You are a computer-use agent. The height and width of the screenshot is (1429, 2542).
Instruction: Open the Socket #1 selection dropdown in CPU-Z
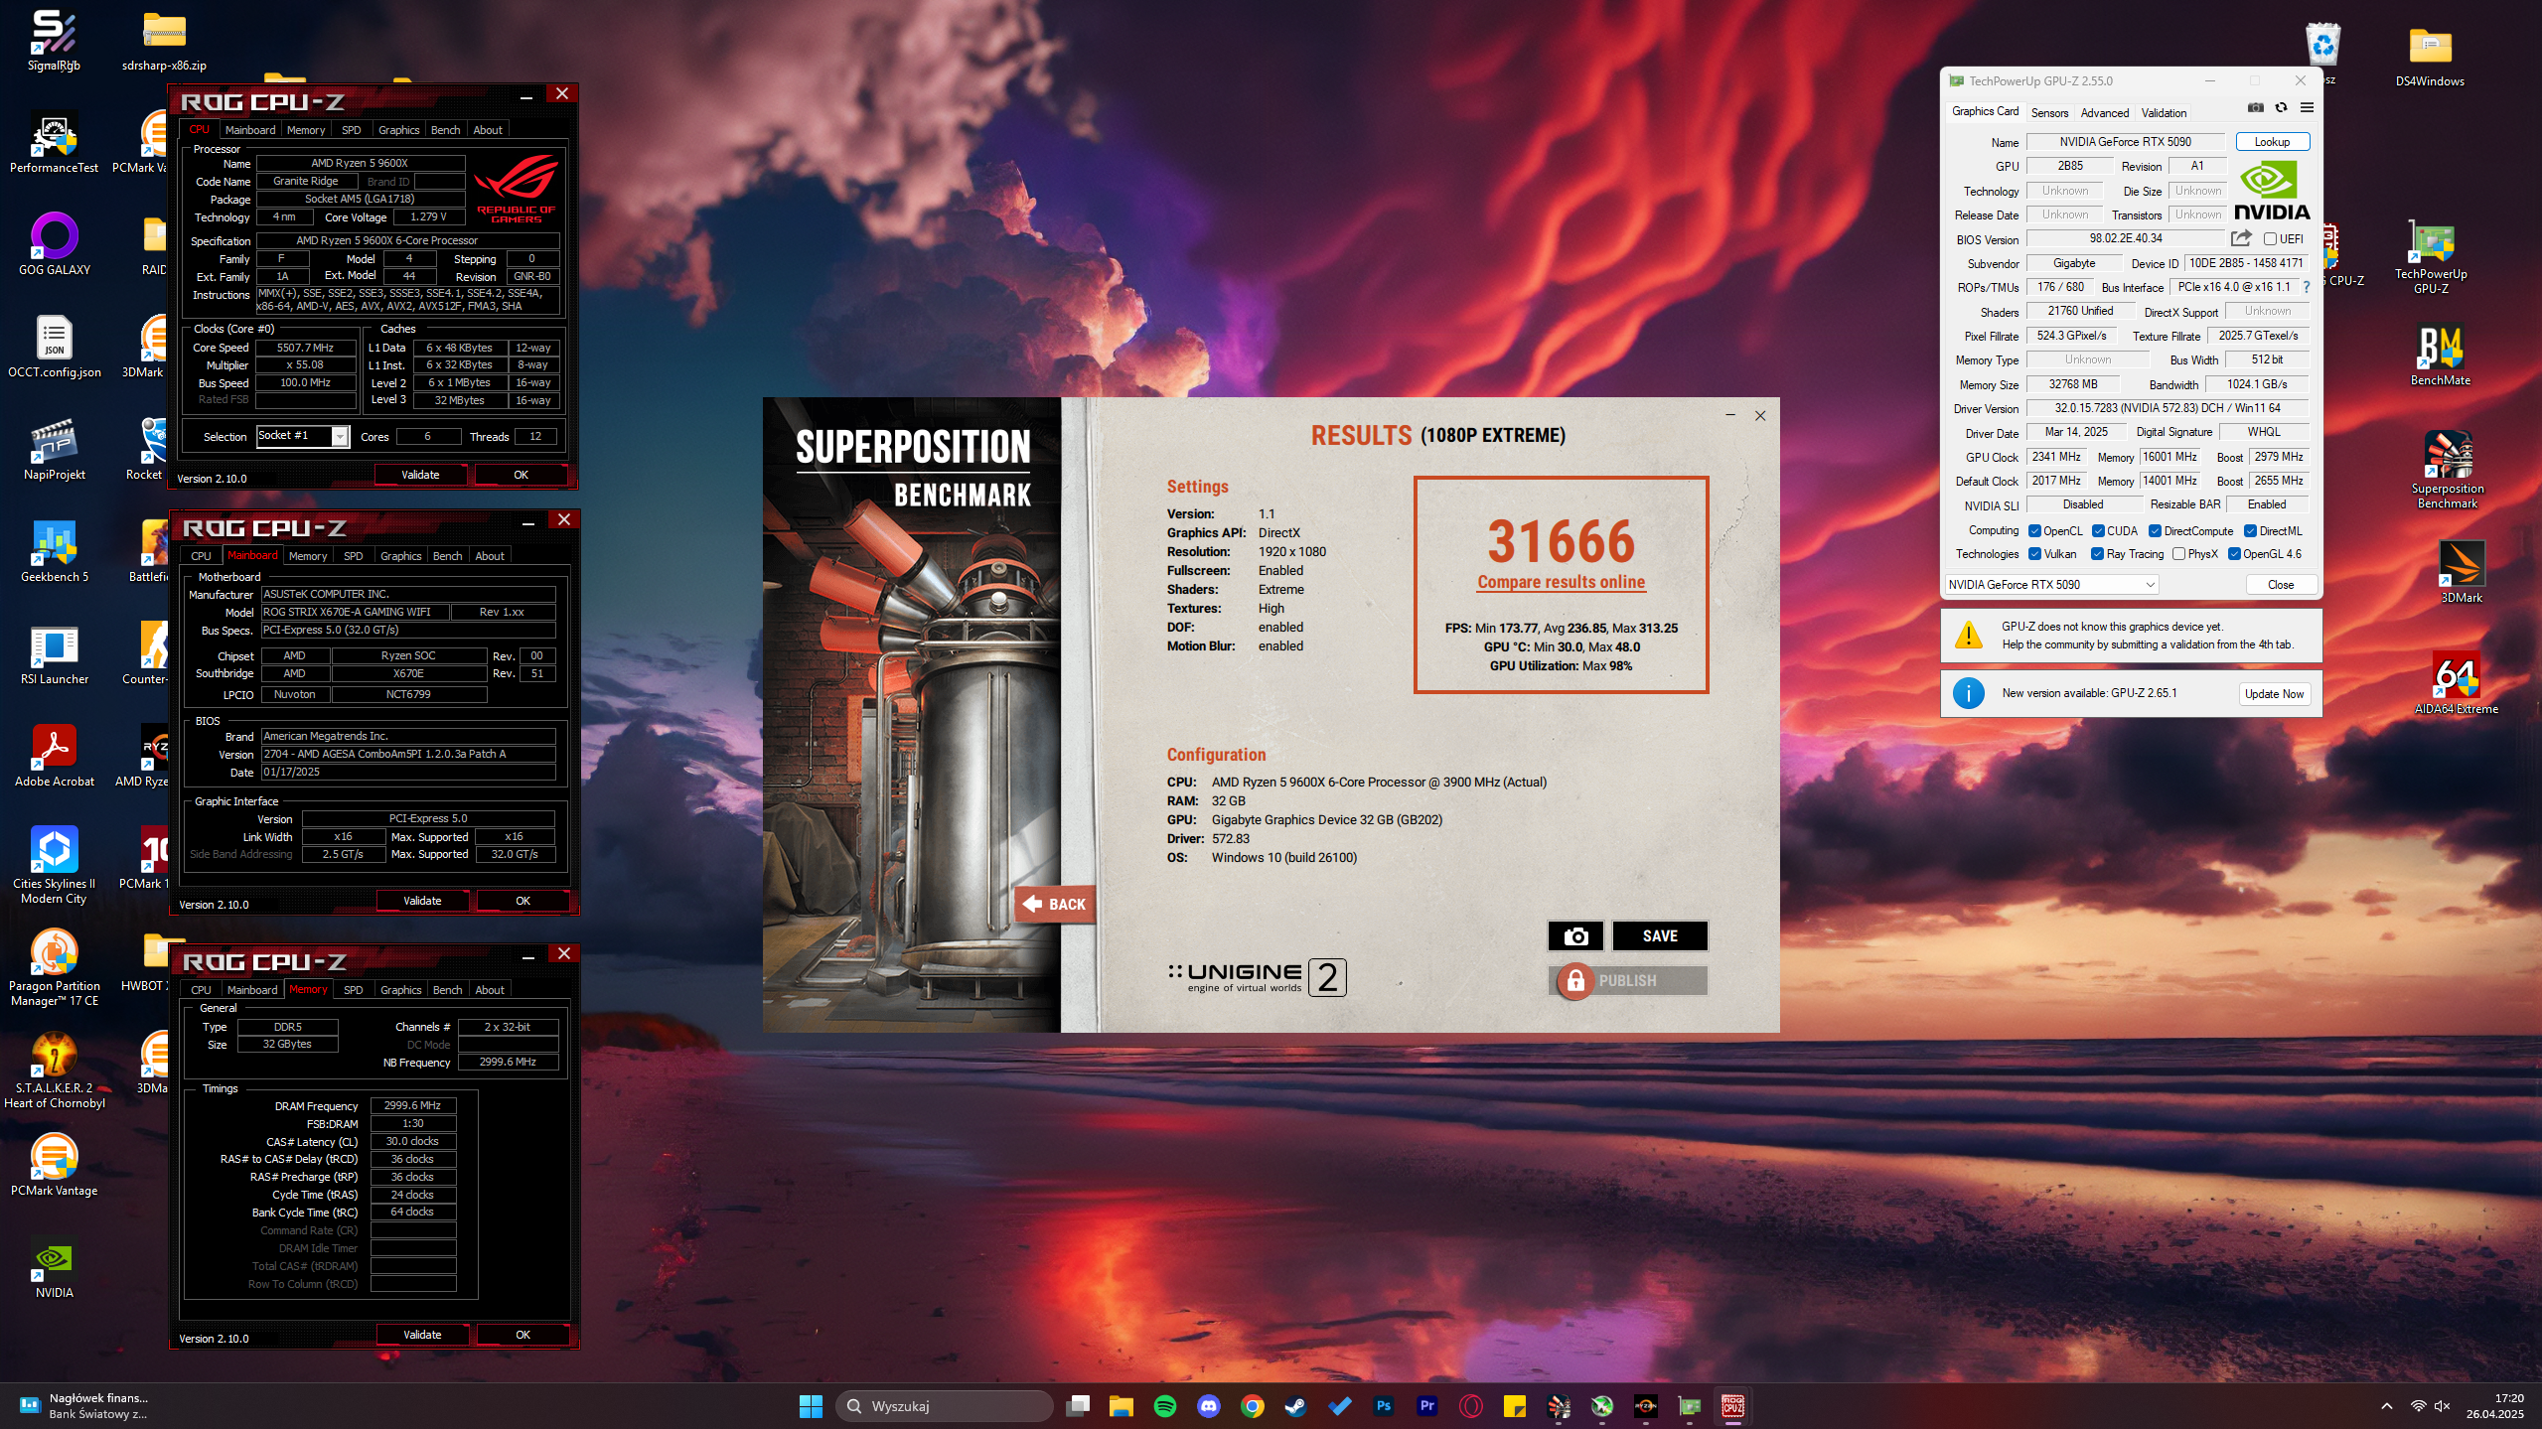click(x=303, y=436)
